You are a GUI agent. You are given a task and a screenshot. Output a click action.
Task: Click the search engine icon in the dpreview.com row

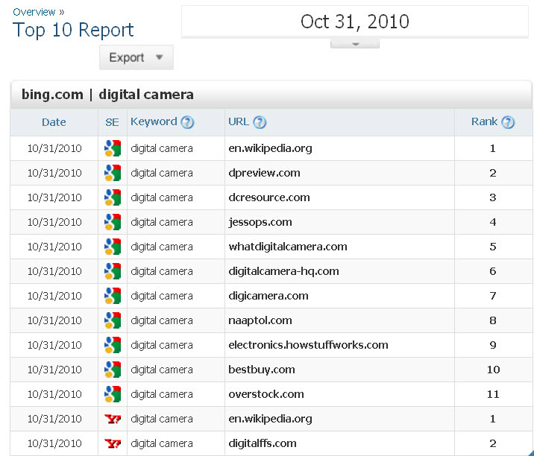[112, 173]
